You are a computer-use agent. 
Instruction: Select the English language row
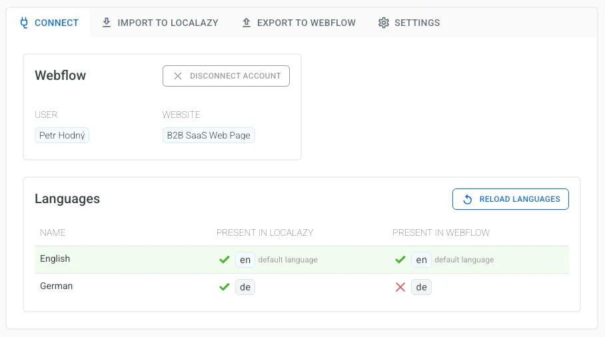[120, 259]
